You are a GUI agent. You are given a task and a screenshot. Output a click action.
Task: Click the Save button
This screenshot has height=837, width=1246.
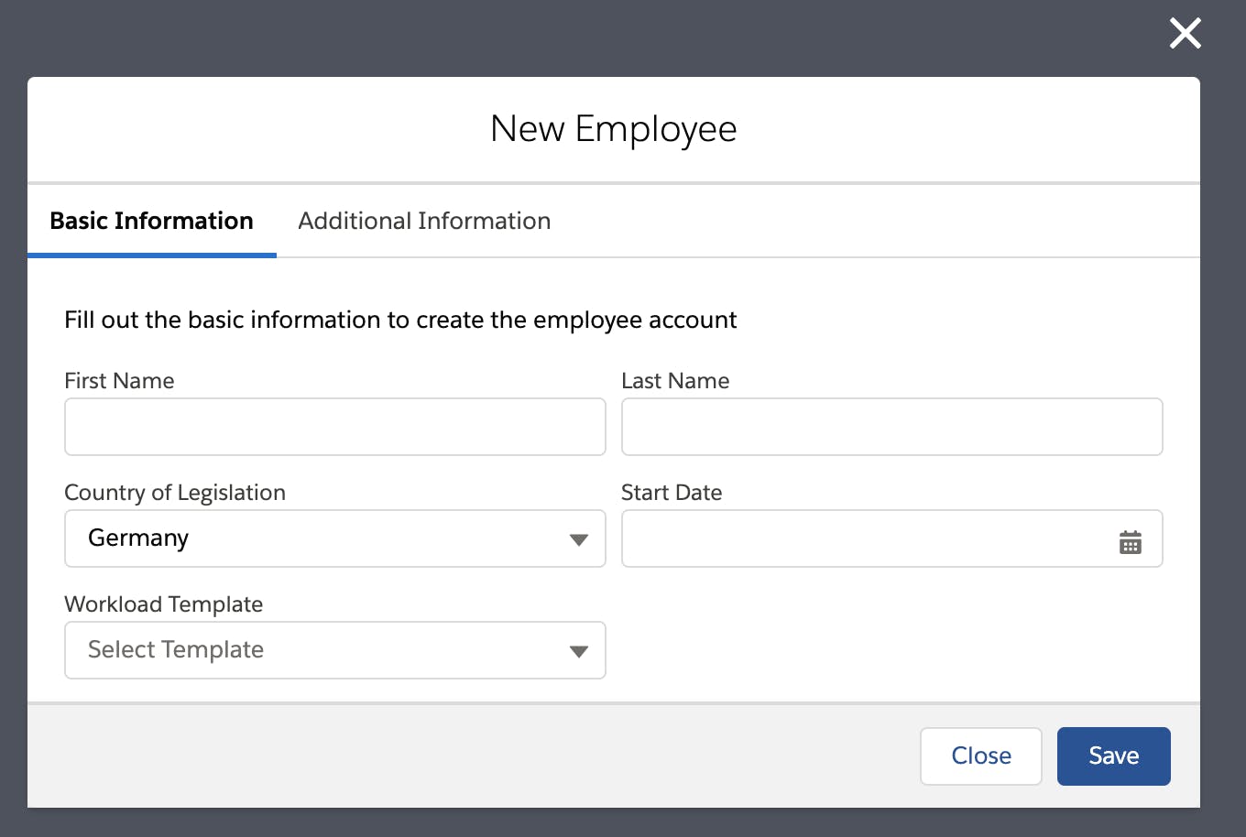pyautogui.click(x=1114, y=756)
